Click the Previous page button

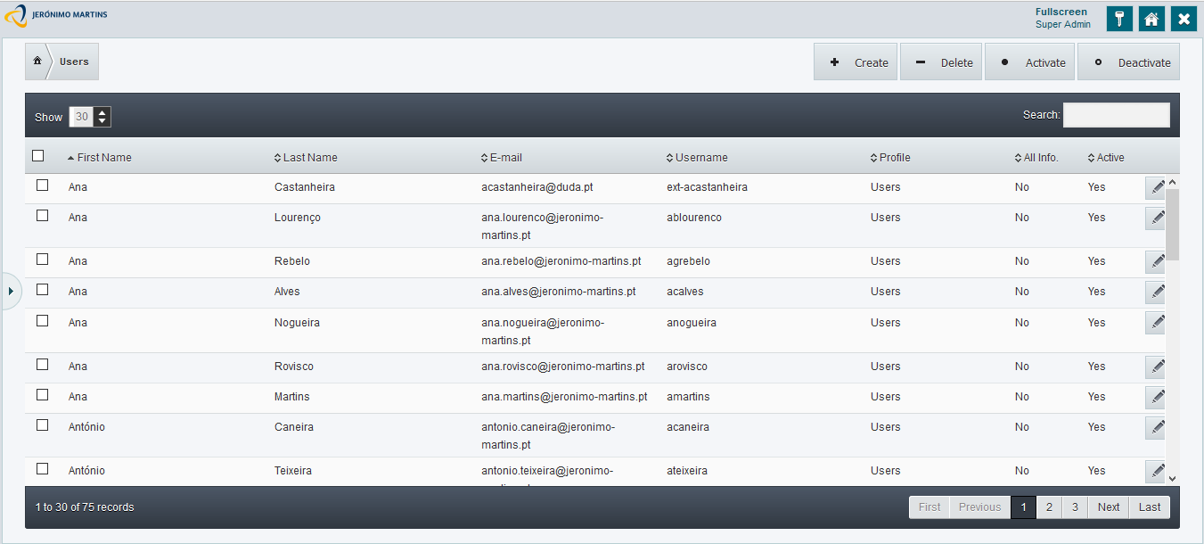click(x=980, y=507)
